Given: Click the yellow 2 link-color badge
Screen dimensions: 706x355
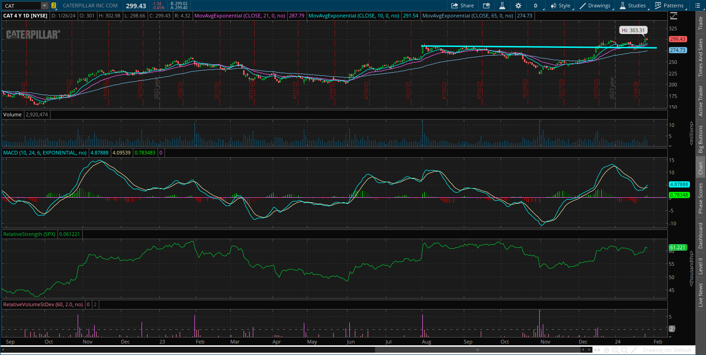Looking at the screenshot, I should pos(54,6).
